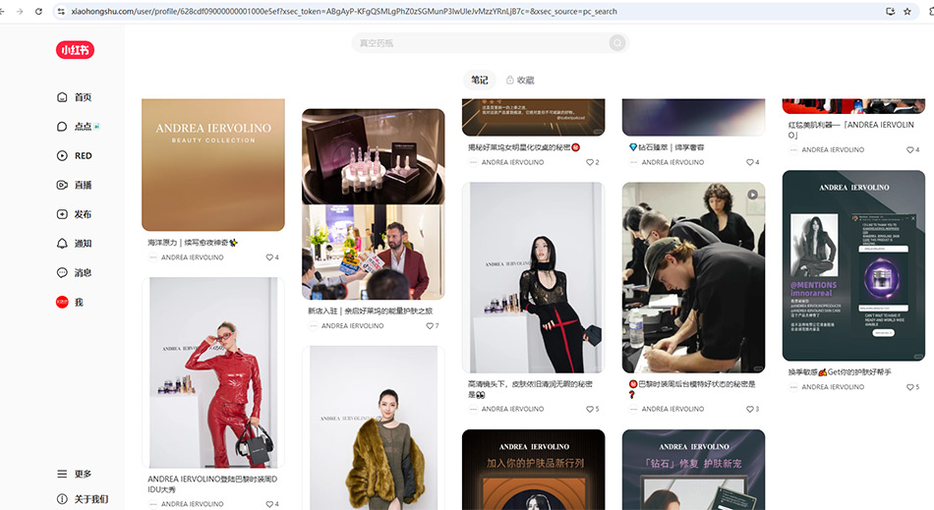
Task: Open the post 巴黎时装周后台模特好状态的秘密是
Action: tap(692, 389)
